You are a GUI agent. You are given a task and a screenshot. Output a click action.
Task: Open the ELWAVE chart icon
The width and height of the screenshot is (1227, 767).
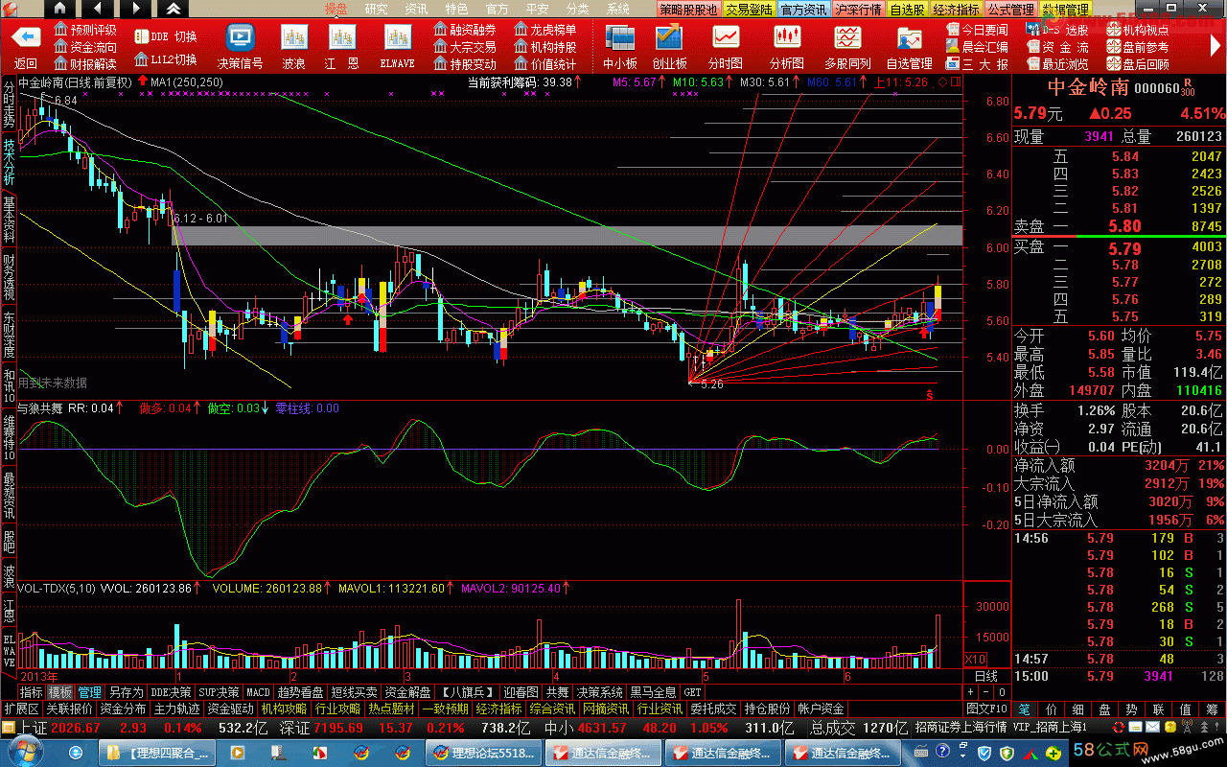[397, 38]
